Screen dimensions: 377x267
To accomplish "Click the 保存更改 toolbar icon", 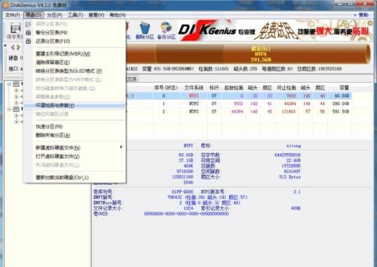I will [16, 31].
